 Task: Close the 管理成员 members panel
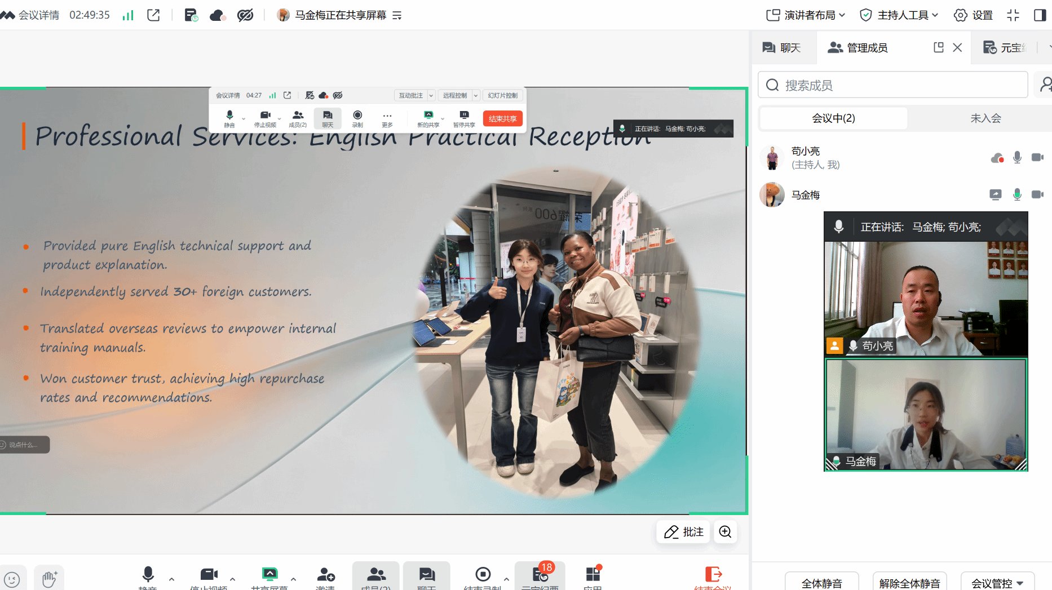[x=957, y=48]
